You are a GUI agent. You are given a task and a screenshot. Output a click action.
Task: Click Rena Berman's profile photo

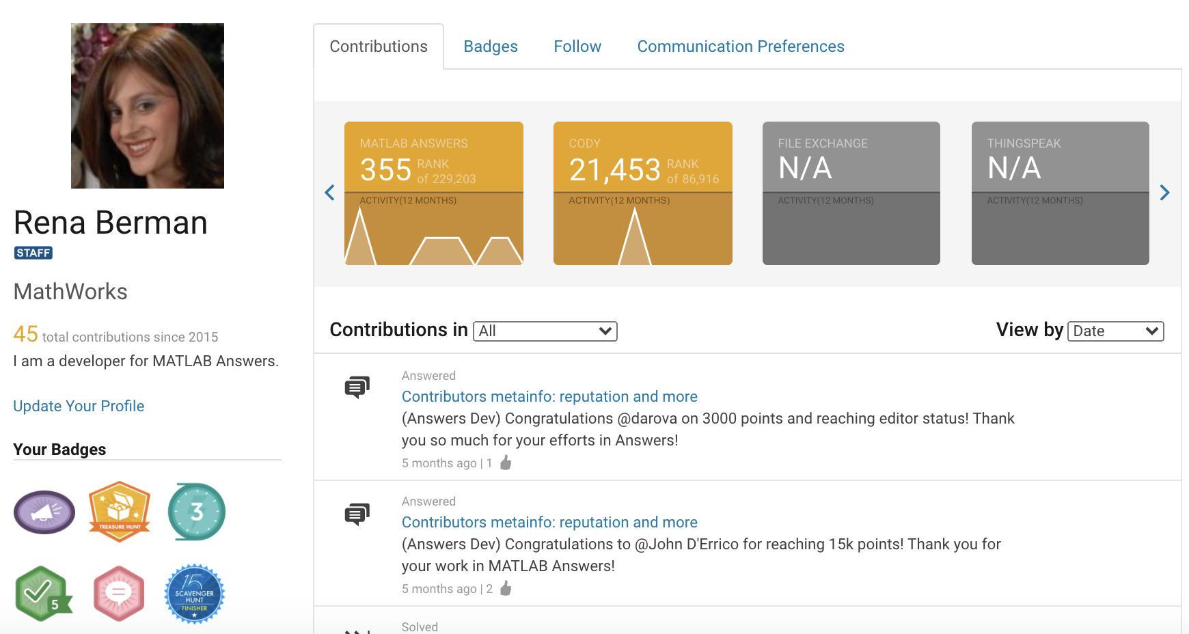pos(148,106)
